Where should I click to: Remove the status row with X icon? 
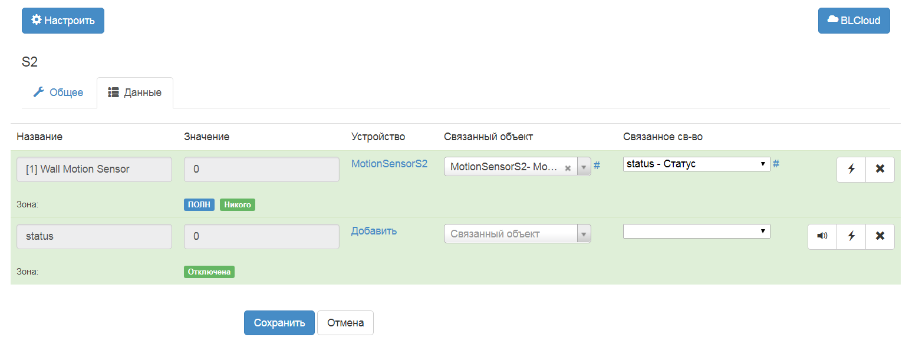pos(880,236)
